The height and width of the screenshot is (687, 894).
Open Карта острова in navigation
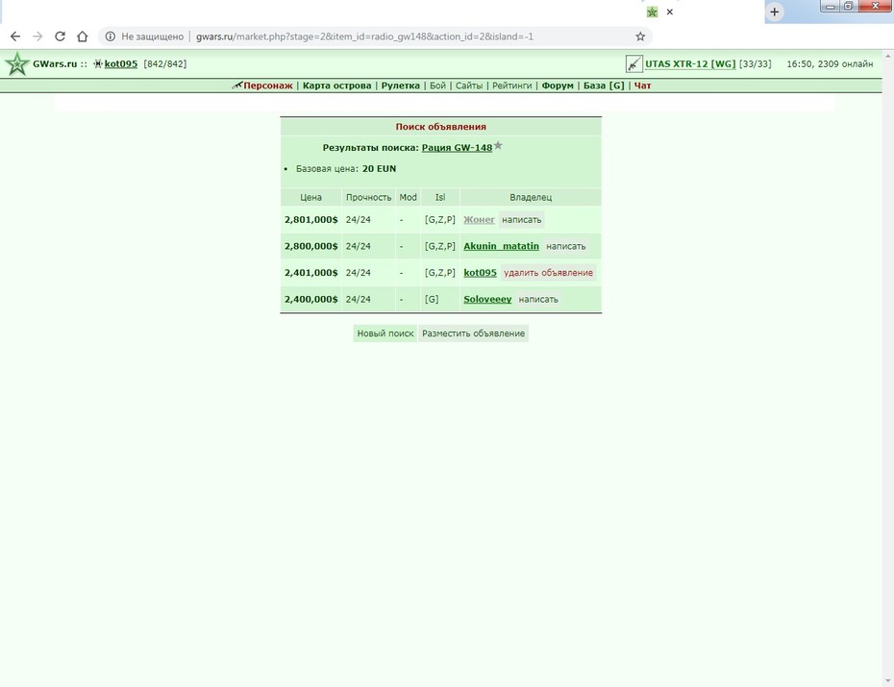click(x=337, y=86)
